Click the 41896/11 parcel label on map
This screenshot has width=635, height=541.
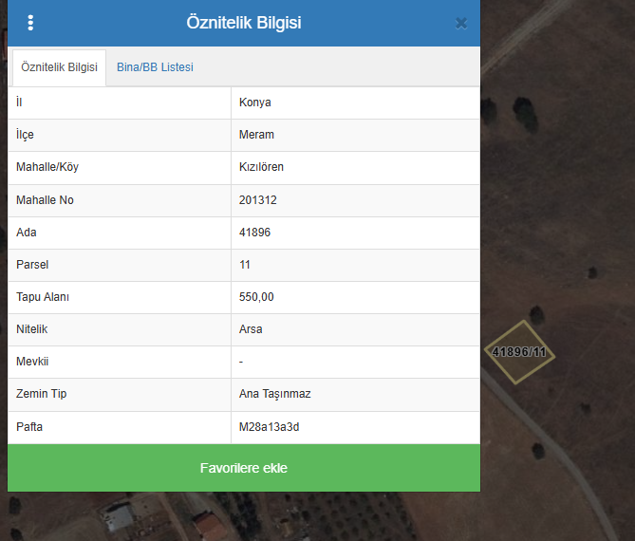pyautogui.click(x=519, y=352)
